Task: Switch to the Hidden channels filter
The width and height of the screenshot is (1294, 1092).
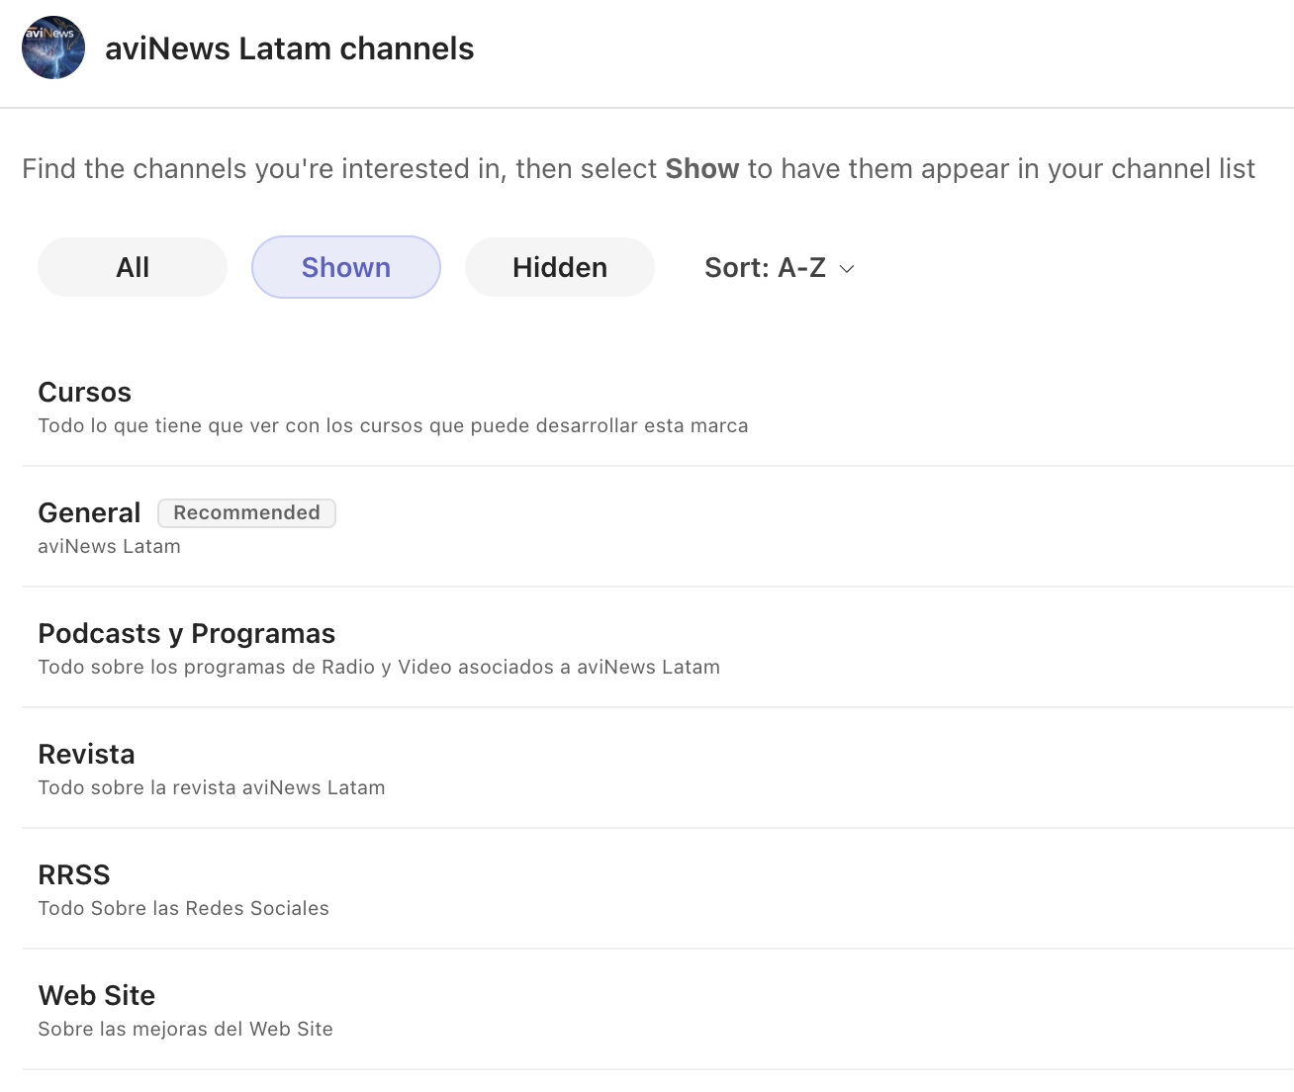Action: coord(560,267)
